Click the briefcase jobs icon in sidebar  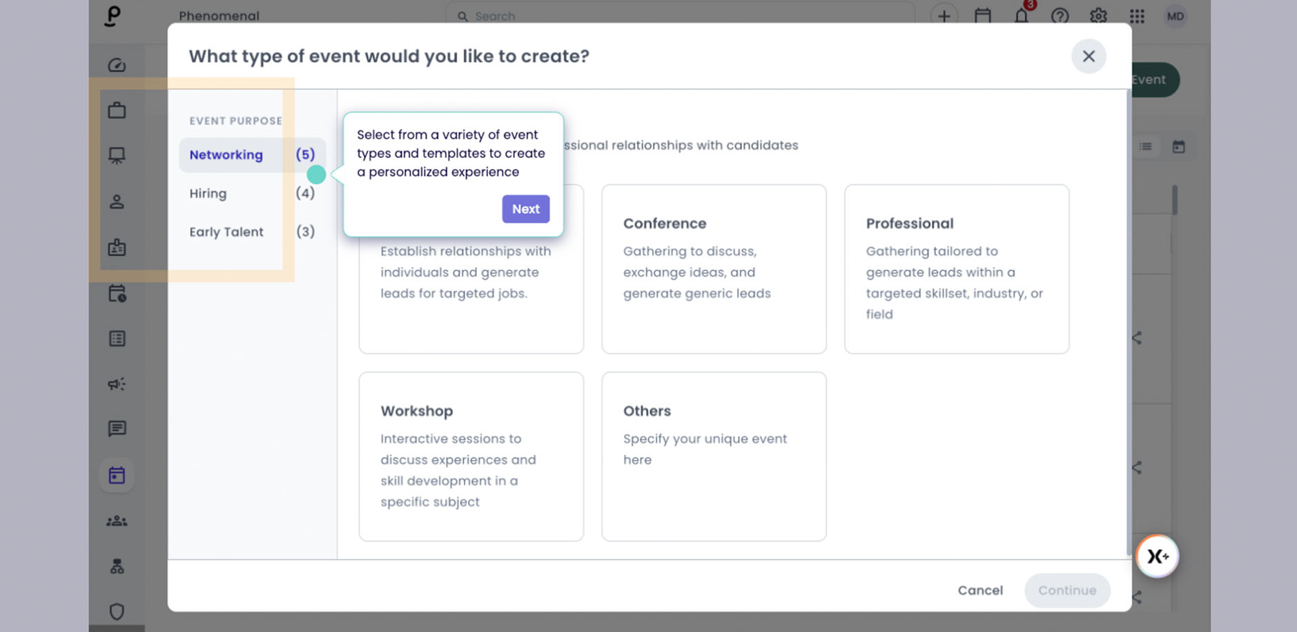(x=117, y=110)
